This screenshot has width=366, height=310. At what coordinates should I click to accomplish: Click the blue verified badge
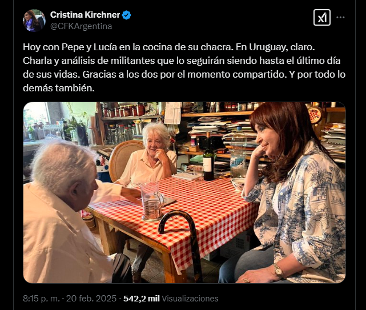point(127,15)
